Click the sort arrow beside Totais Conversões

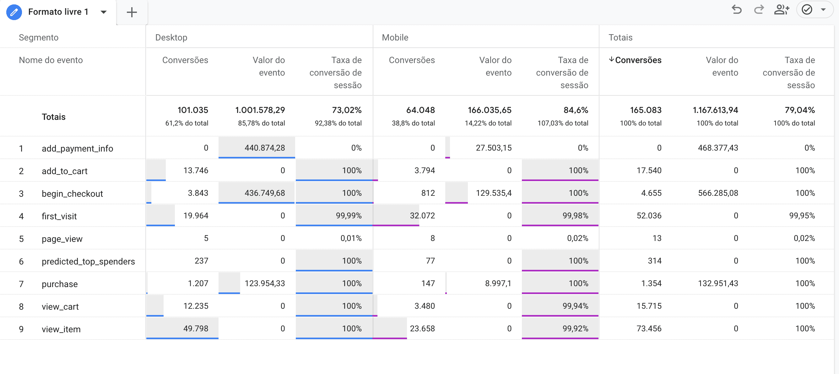[611, 59]
